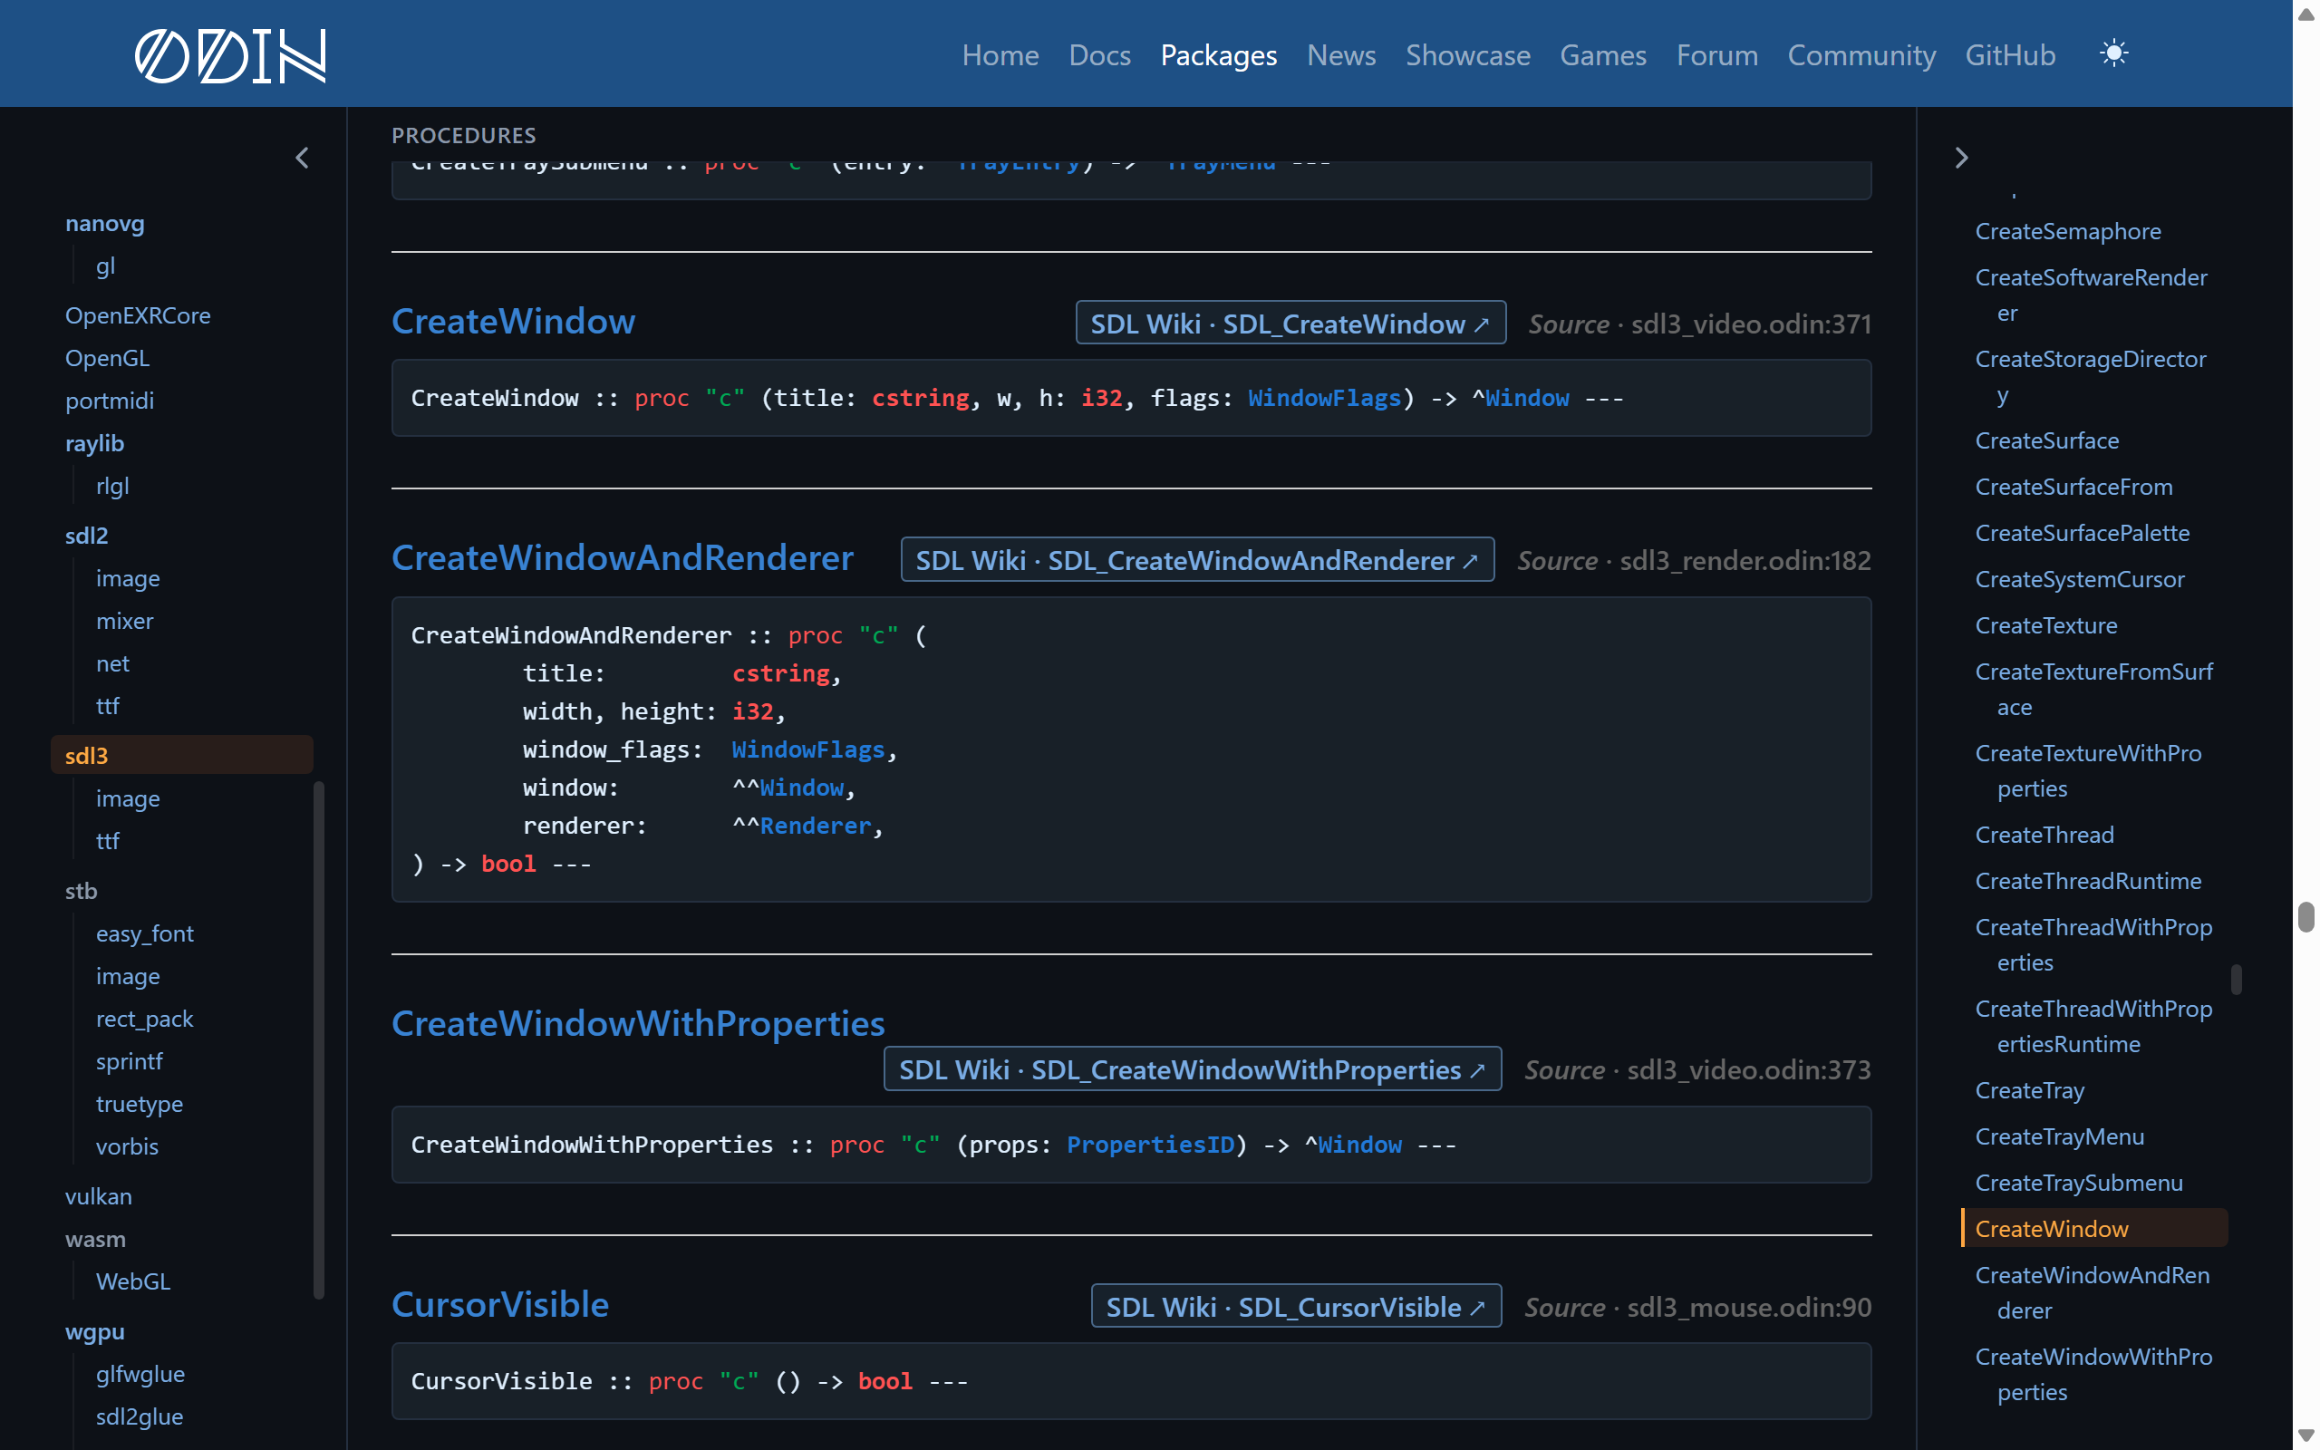The image size is (2320, 1450).
Task: Open vulkan package
Action: pyautogui.click(x=99, y=1197)
